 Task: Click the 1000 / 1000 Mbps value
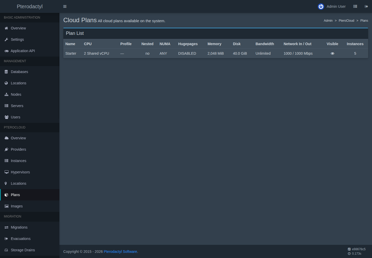pyautogui.click(x=298, y=53)
